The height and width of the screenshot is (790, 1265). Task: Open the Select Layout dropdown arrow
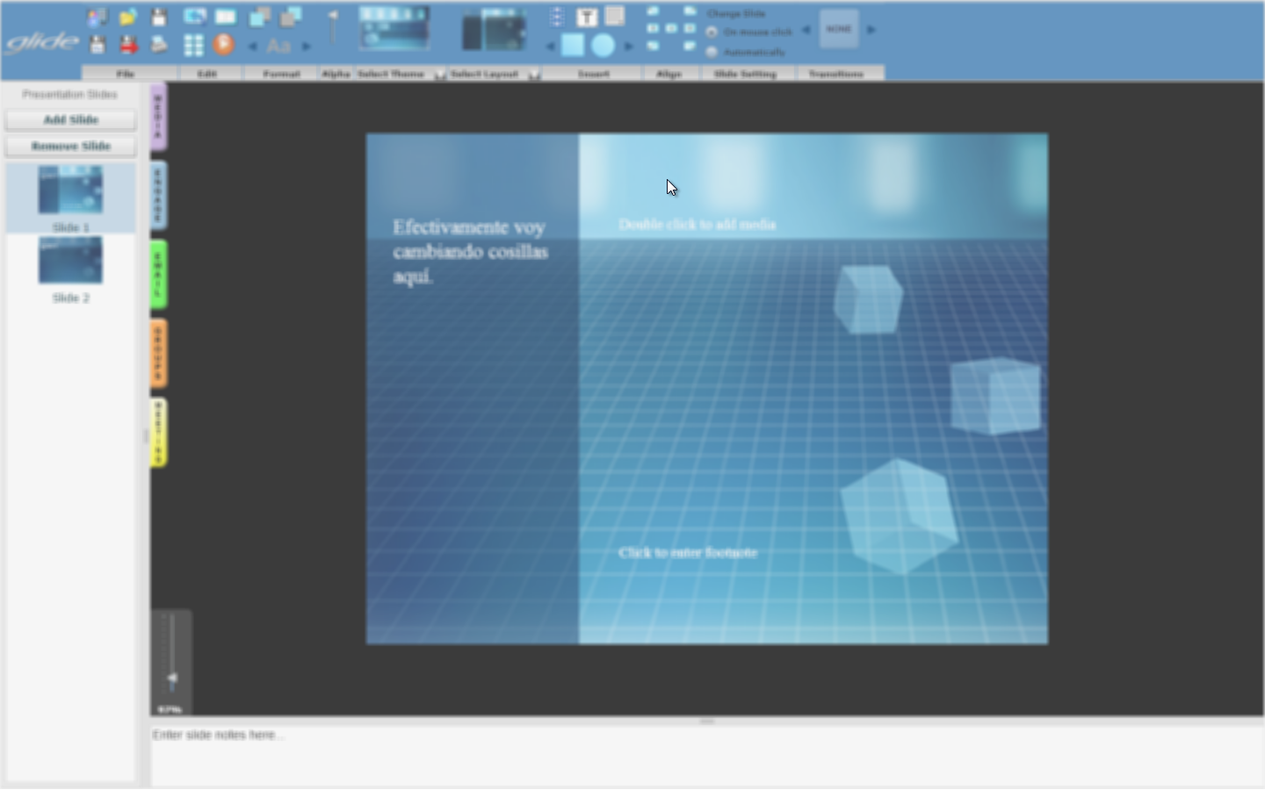533,75
